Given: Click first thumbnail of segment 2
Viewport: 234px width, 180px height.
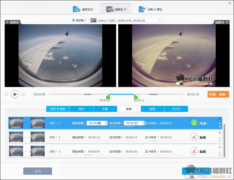Looking at the screenshot, I should coord(16,137).
